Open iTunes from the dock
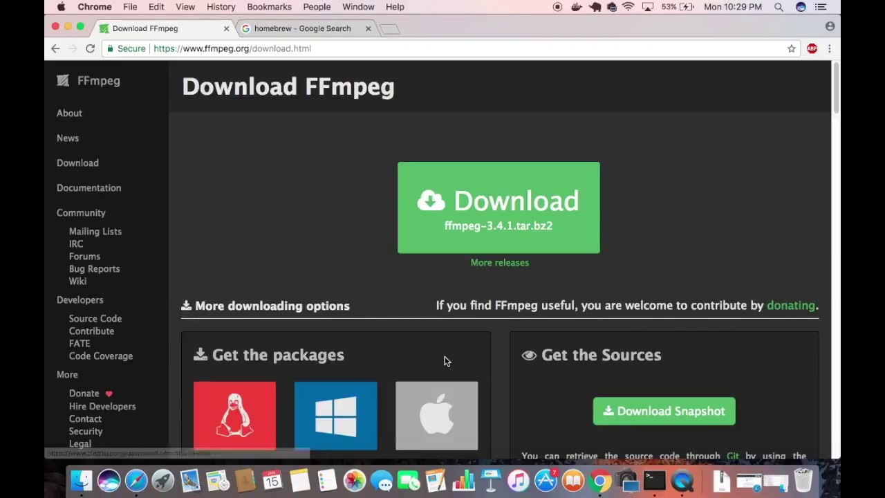 [x=518, y=481]
